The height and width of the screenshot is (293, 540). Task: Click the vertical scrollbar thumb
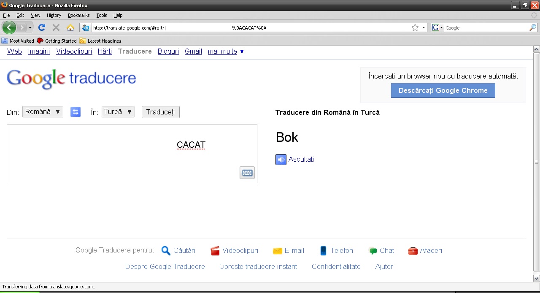click(x=537, y=162)
